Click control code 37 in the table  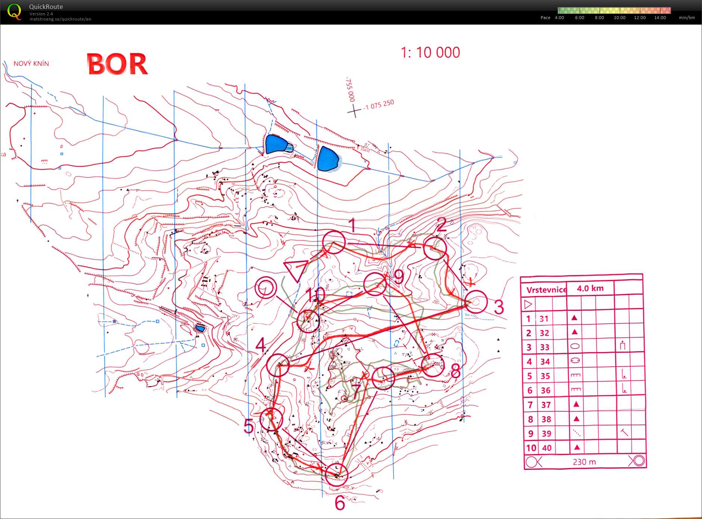click(x=546, y=405)
